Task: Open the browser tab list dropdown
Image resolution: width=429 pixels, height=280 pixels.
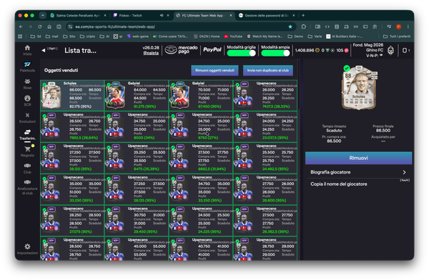Action: coord(43,16)
